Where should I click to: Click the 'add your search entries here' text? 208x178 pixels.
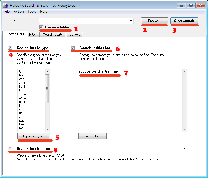[x=98, y=71]
